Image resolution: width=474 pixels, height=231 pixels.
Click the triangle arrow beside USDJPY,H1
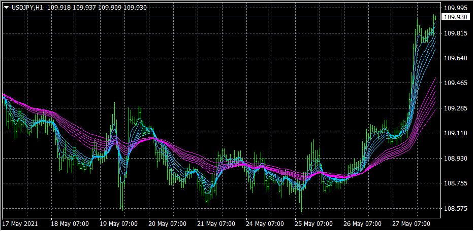tap(6, 8)
